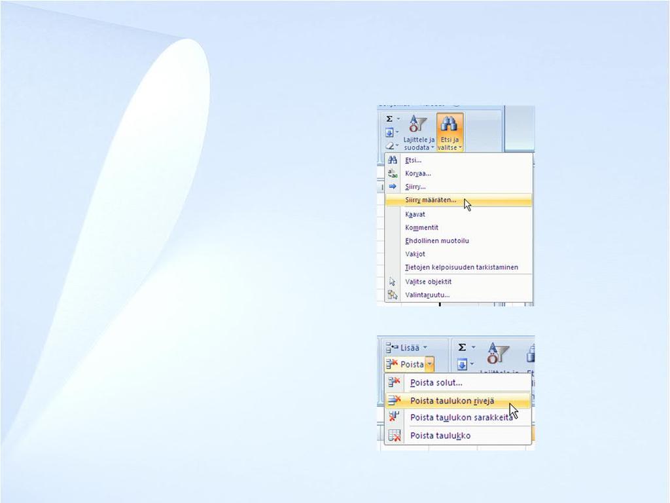Expand the Poista dropdown arrow
Viewport: 670px width, 503px height.
coord(430,364)
